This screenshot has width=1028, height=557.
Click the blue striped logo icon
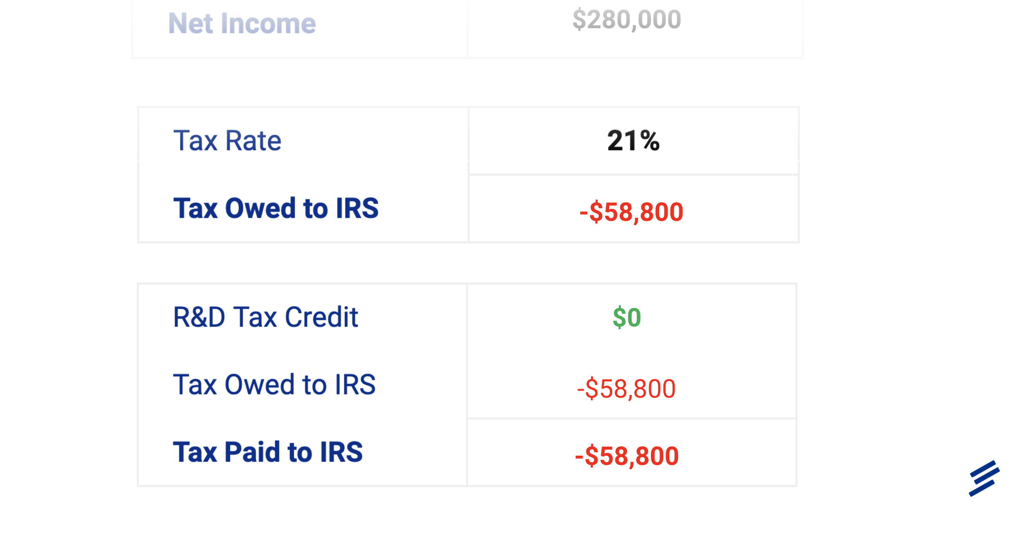[984, 478]
